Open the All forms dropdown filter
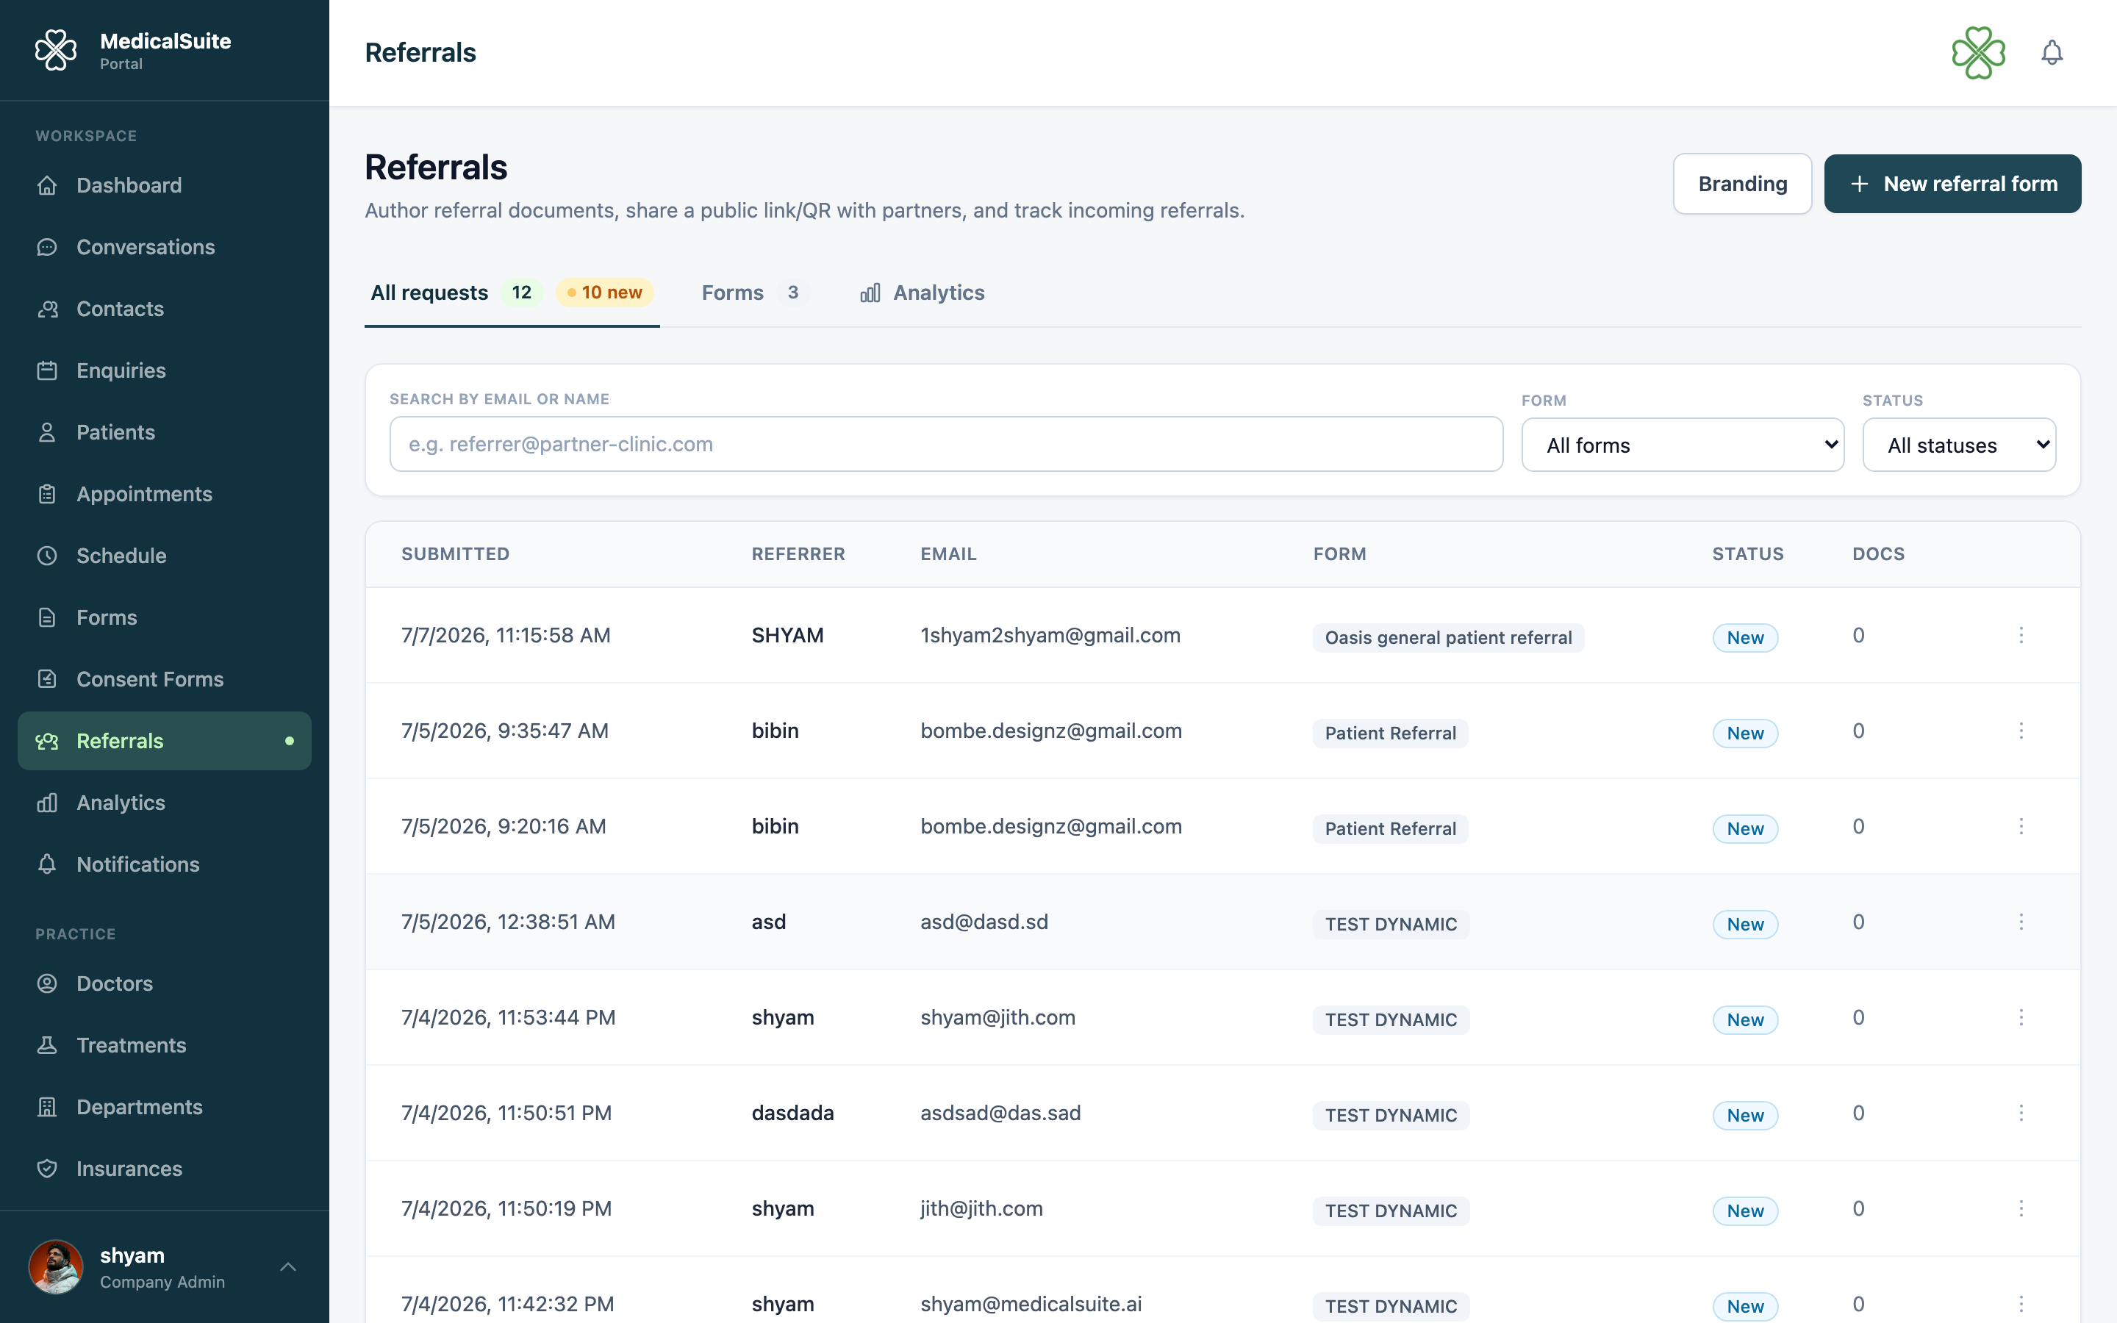The height and width of the screenshot is (1323, 2117). pos(1683,445)
